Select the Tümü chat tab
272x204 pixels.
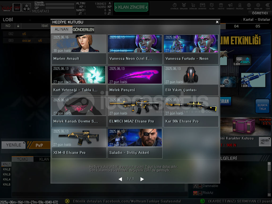(22, 159)
